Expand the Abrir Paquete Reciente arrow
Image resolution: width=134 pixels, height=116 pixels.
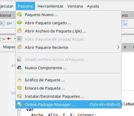point(119,47)
